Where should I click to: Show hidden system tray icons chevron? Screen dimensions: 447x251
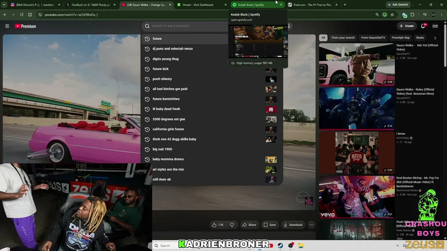(x=397, y=245)
